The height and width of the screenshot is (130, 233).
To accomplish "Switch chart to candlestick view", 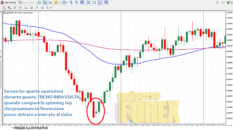I will coord(45,2).
